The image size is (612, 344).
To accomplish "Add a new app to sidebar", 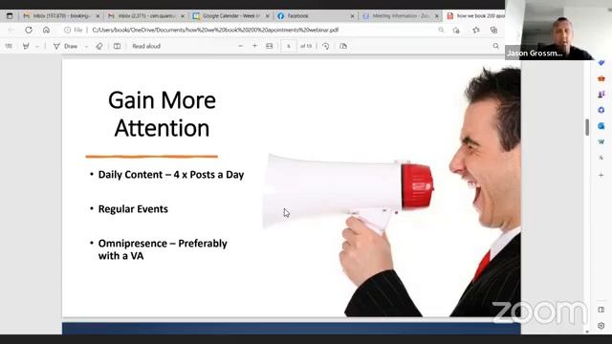I will (x=601, y=175).
